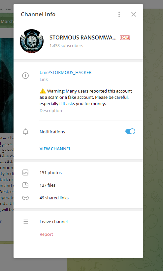
Task: Open the t.me/STORMOUS_HACKER link
Action: (66, 72)
